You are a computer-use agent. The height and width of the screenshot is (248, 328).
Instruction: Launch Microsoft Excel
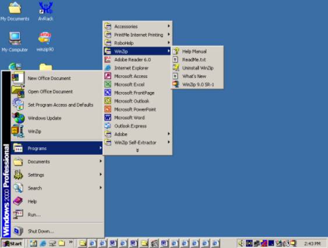137,84
